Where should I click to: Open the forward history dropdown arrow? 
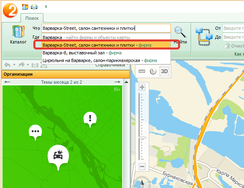click(x=28, y=64)
